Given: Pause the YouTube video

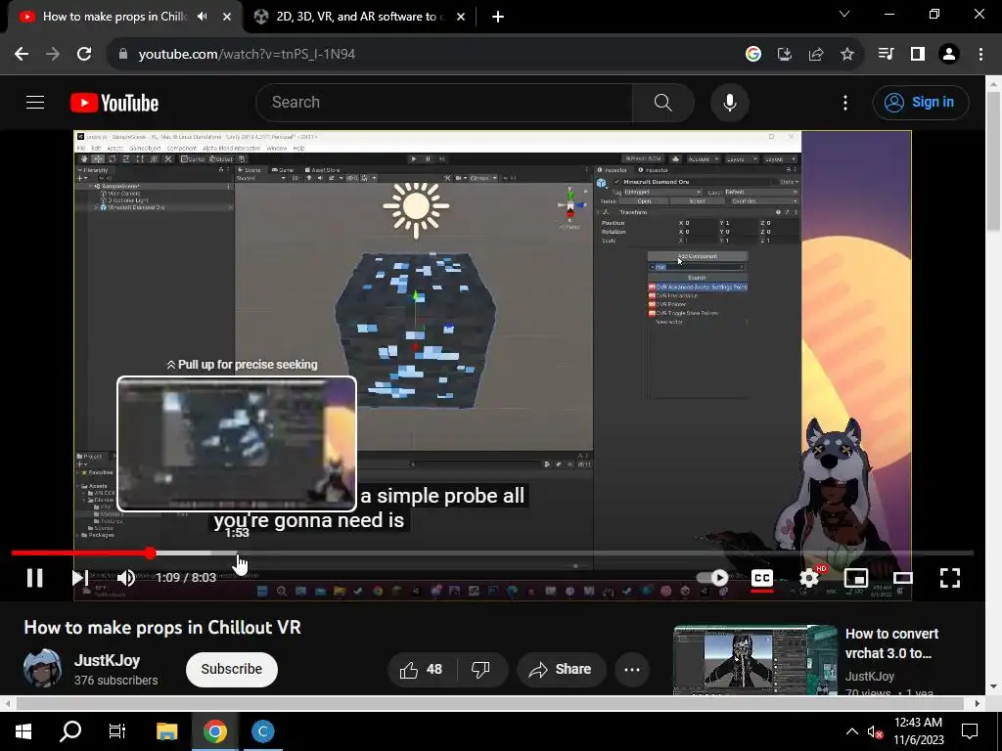Looking at the screenshot, I should (34, 578).
